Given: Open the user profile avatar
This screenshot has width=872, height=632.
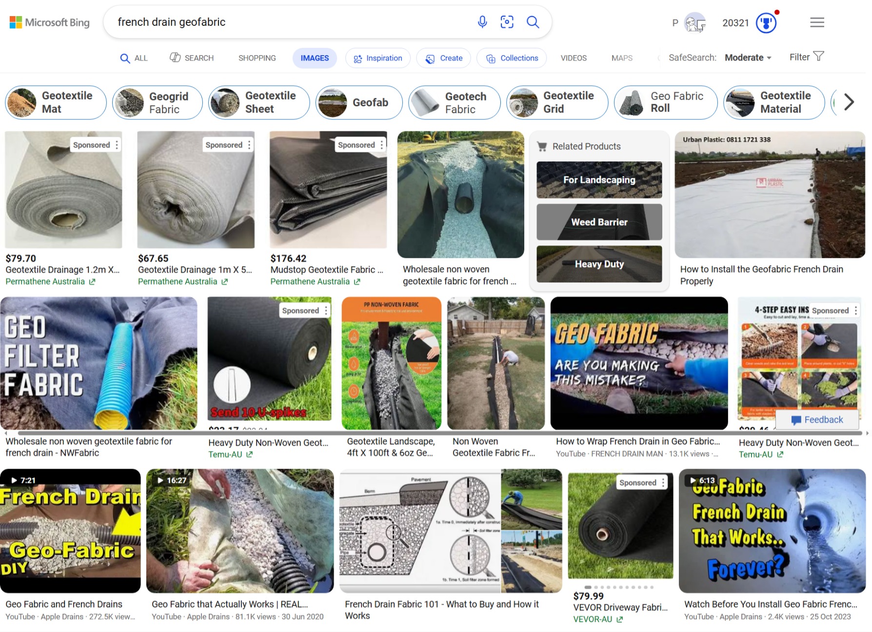Looking at the screenshot, I should [x=694, y=22].
